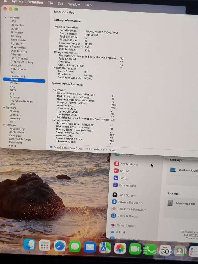Select Storage in Hardware list
This screenshot has width=198, height=264.
coord(15,97)
